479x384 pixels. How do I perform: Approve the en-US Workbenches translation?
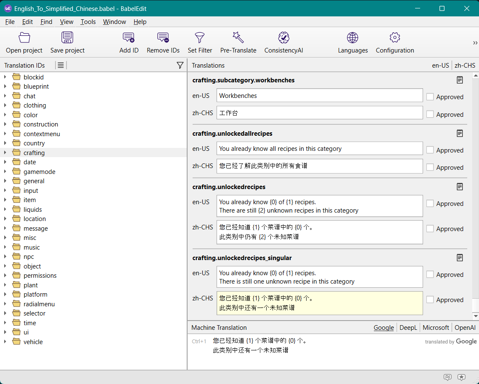click(430, 97)
